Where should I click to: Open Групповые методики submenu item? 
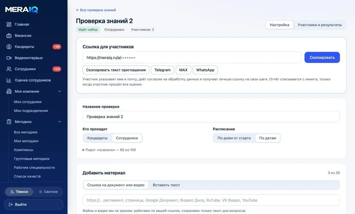[32, 159]
